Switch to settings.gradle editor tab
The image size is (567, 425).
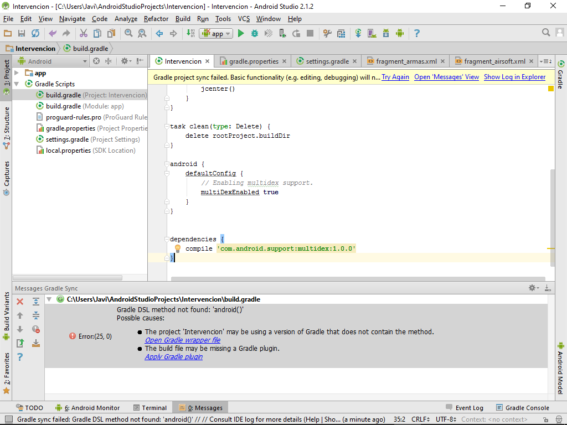pyautogui.click(x=327, y=61)
